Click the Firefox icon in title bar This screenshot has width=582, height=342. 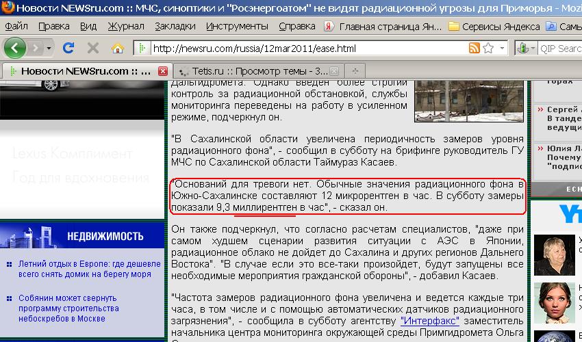pyautogui.click(x=8, y=8)
